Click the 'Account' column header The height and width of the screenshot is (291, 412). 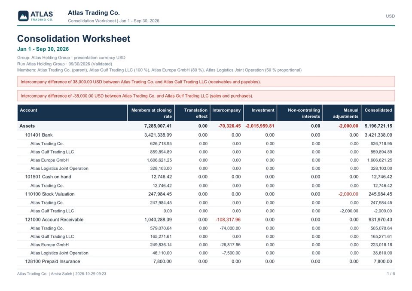[72, 113]
